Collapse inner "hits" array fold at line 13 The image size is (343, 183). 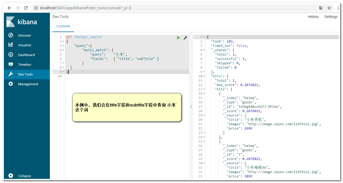[204, 89]
